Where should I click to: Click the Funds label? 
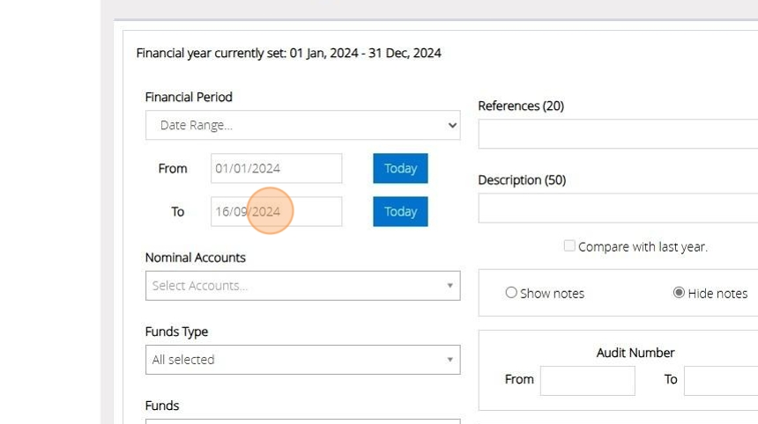(x=162, y=406)
